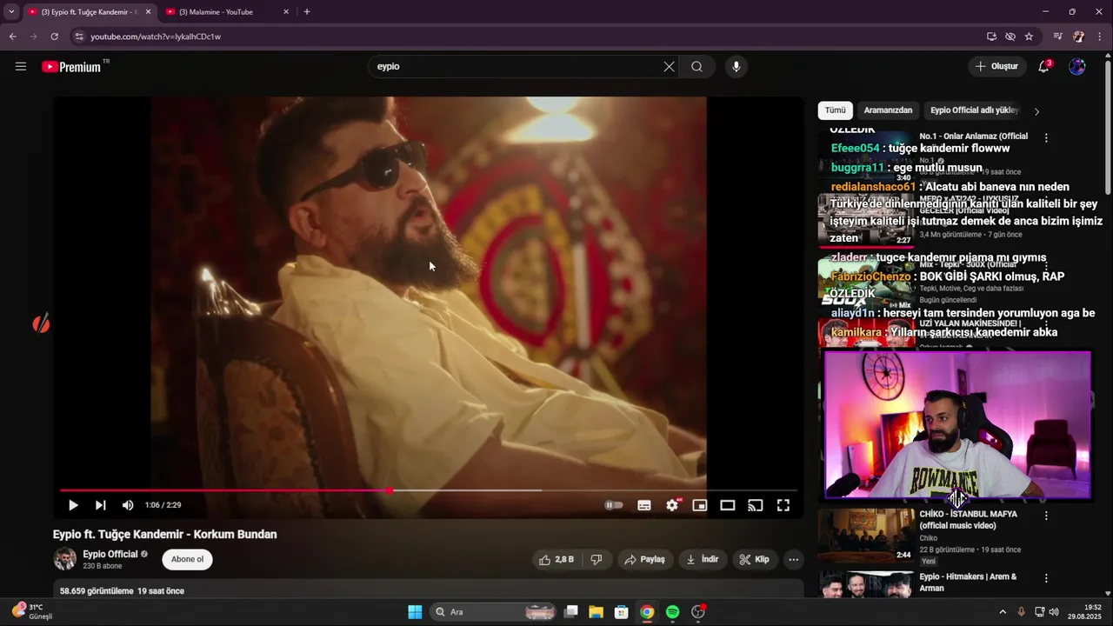Create a clip with Klip button
Image resolution: width=1113 pixels, height=626 pixels.
(755, 560)
